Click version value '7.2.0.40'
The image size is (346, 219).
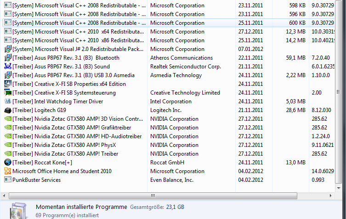click(x=321, y=58)
